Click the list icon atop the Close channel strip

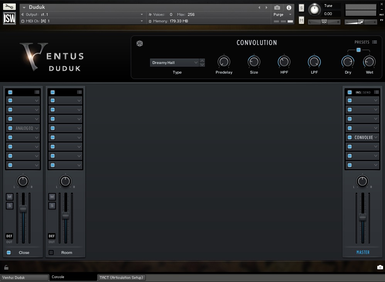click(x=37, y=92)
